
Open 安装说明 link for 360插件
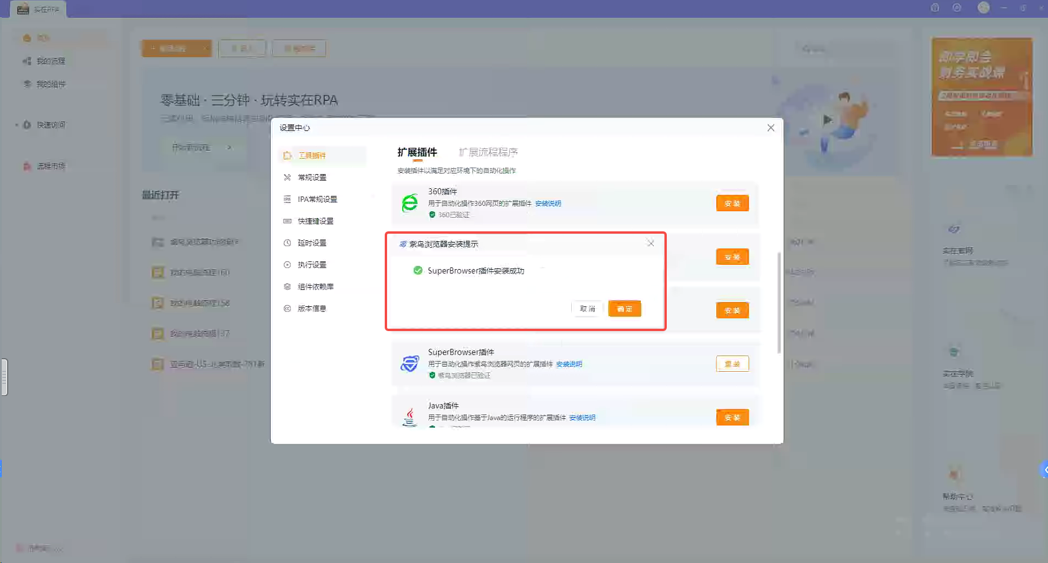coord(548,204)
